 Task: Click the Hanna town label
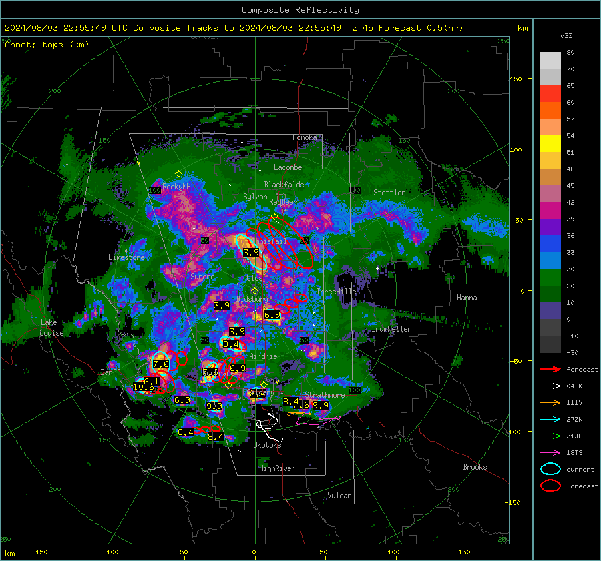pos(467,298)
